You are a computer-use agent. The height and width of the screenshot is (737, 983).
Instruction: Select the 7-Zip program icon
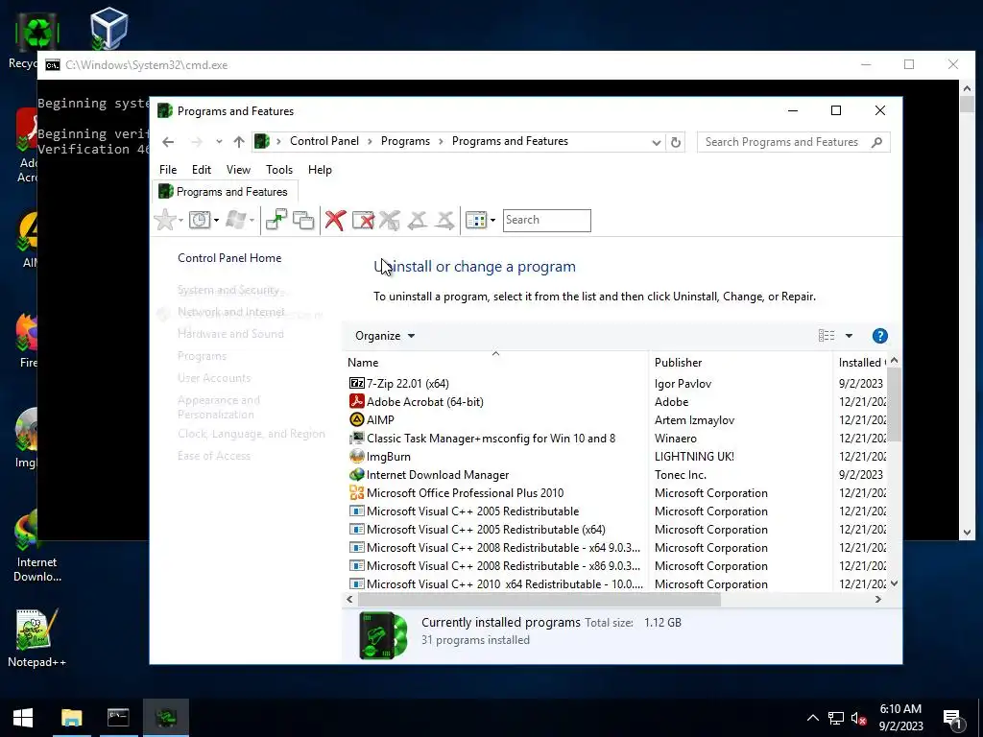[357, 383]
